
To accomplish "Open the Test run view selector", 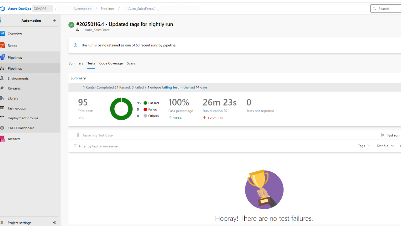I will (x=390, y=135).
